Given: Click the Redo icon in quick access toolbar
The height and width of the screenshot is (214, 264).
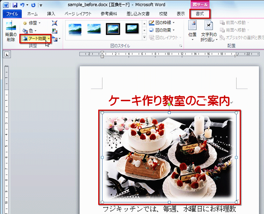Looking at the screenshot, I should tap(33, 5).
